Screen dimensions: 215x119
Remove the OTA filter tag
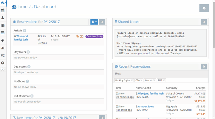coord(141,80)
